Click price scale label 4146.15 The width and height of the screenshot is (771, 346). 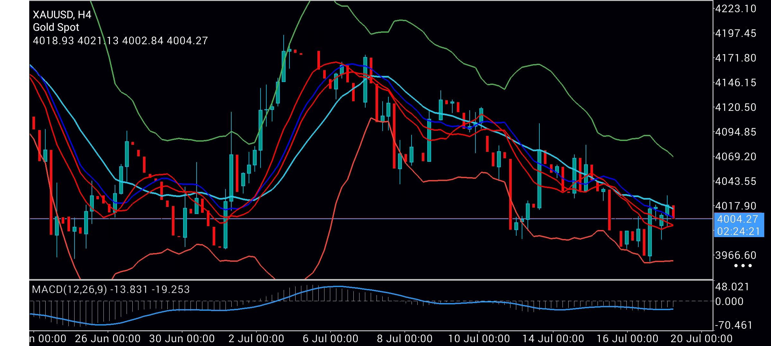point(735,83)
